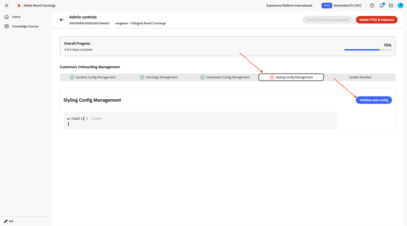Image resolution: width=407 pixels, height=226 pixels.
Task: Click the instance ID 69b090895a926b26b334e663
Action: click(x=89, y=23)
